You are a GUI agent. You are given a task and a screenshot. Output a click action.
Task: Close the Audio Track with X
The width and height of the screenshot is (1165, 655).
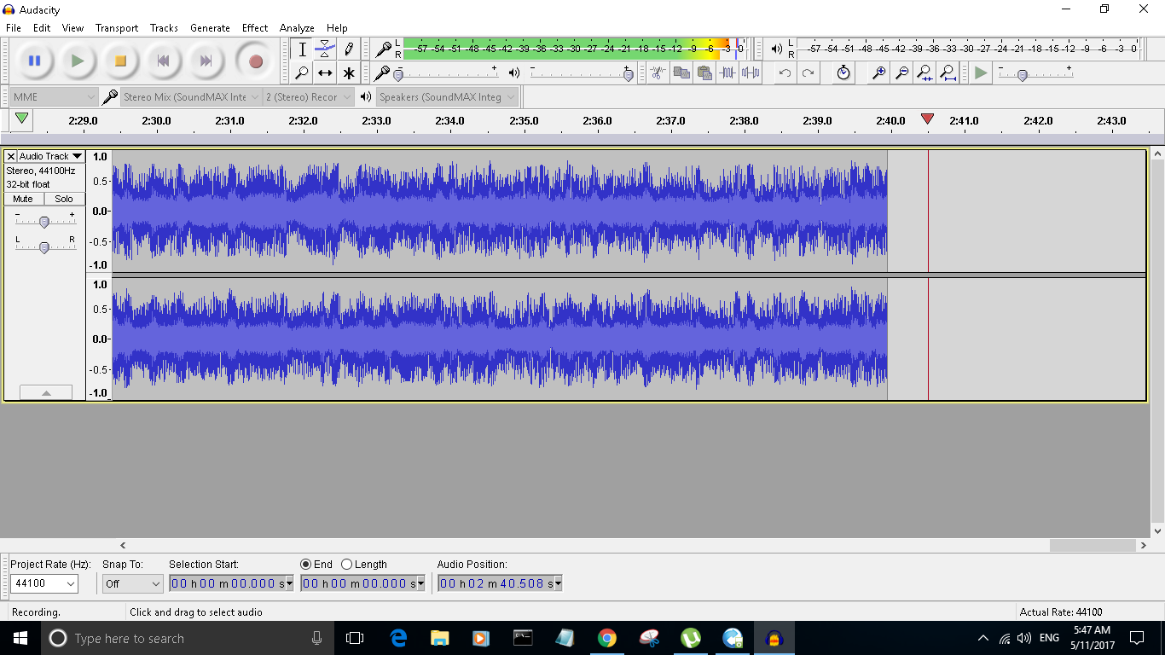[x=11, y=156]
